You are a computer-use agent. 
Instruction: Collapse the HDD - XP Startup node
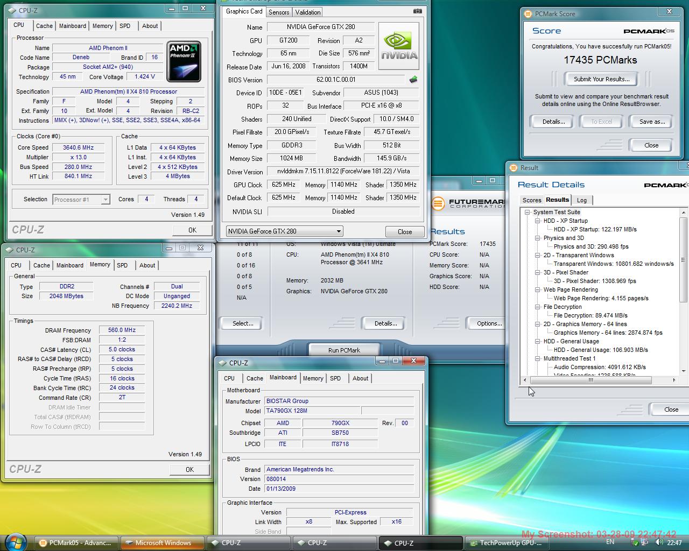(537, 221)
